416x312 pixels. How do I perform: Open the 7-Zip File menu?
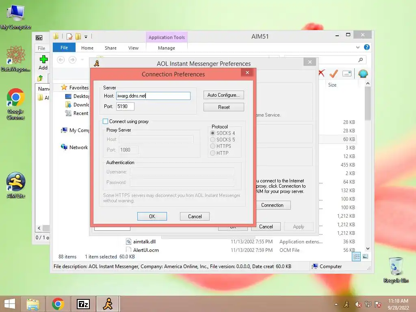coord(41,48)
